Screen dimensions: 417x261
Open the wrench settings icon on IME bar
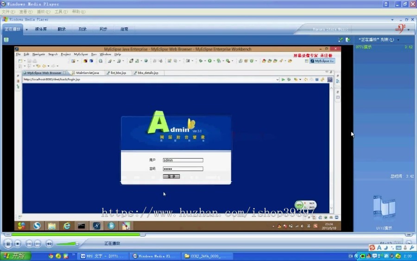[412, 248]
